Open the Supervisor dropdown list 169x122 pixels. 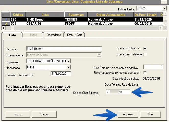(x=68, y=61)
